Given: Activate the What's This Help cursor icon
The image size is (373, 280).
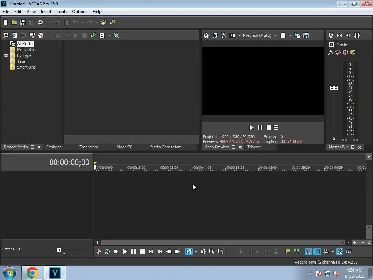Looking at the screenshot, I should coord(112,22).
